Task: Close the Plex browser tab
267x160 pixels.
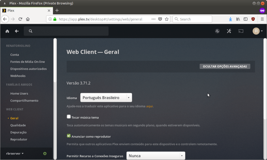Action: [x=49, y=11]
